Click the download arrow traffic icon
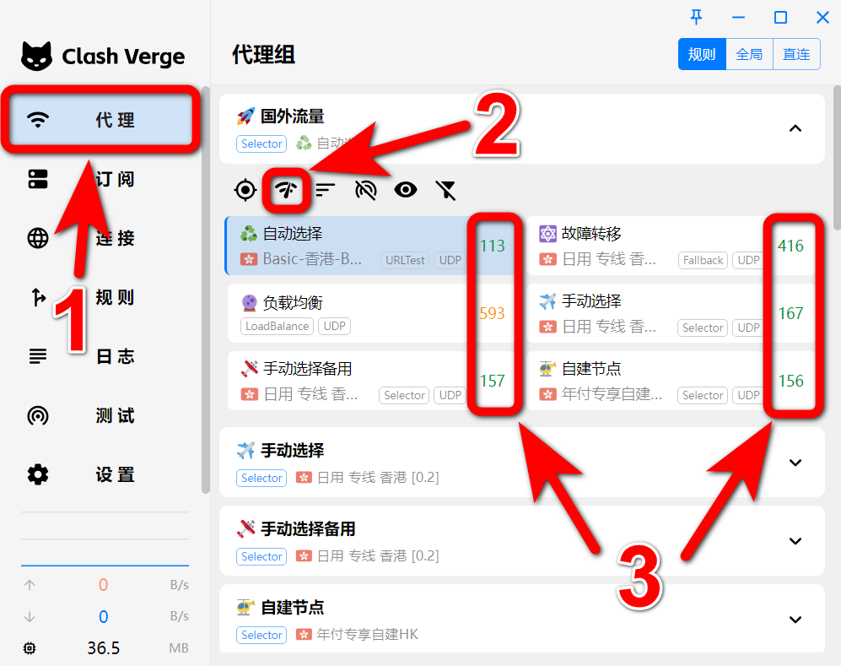The image size is (841, 666). pyautogui.click(x=30, y=617)
